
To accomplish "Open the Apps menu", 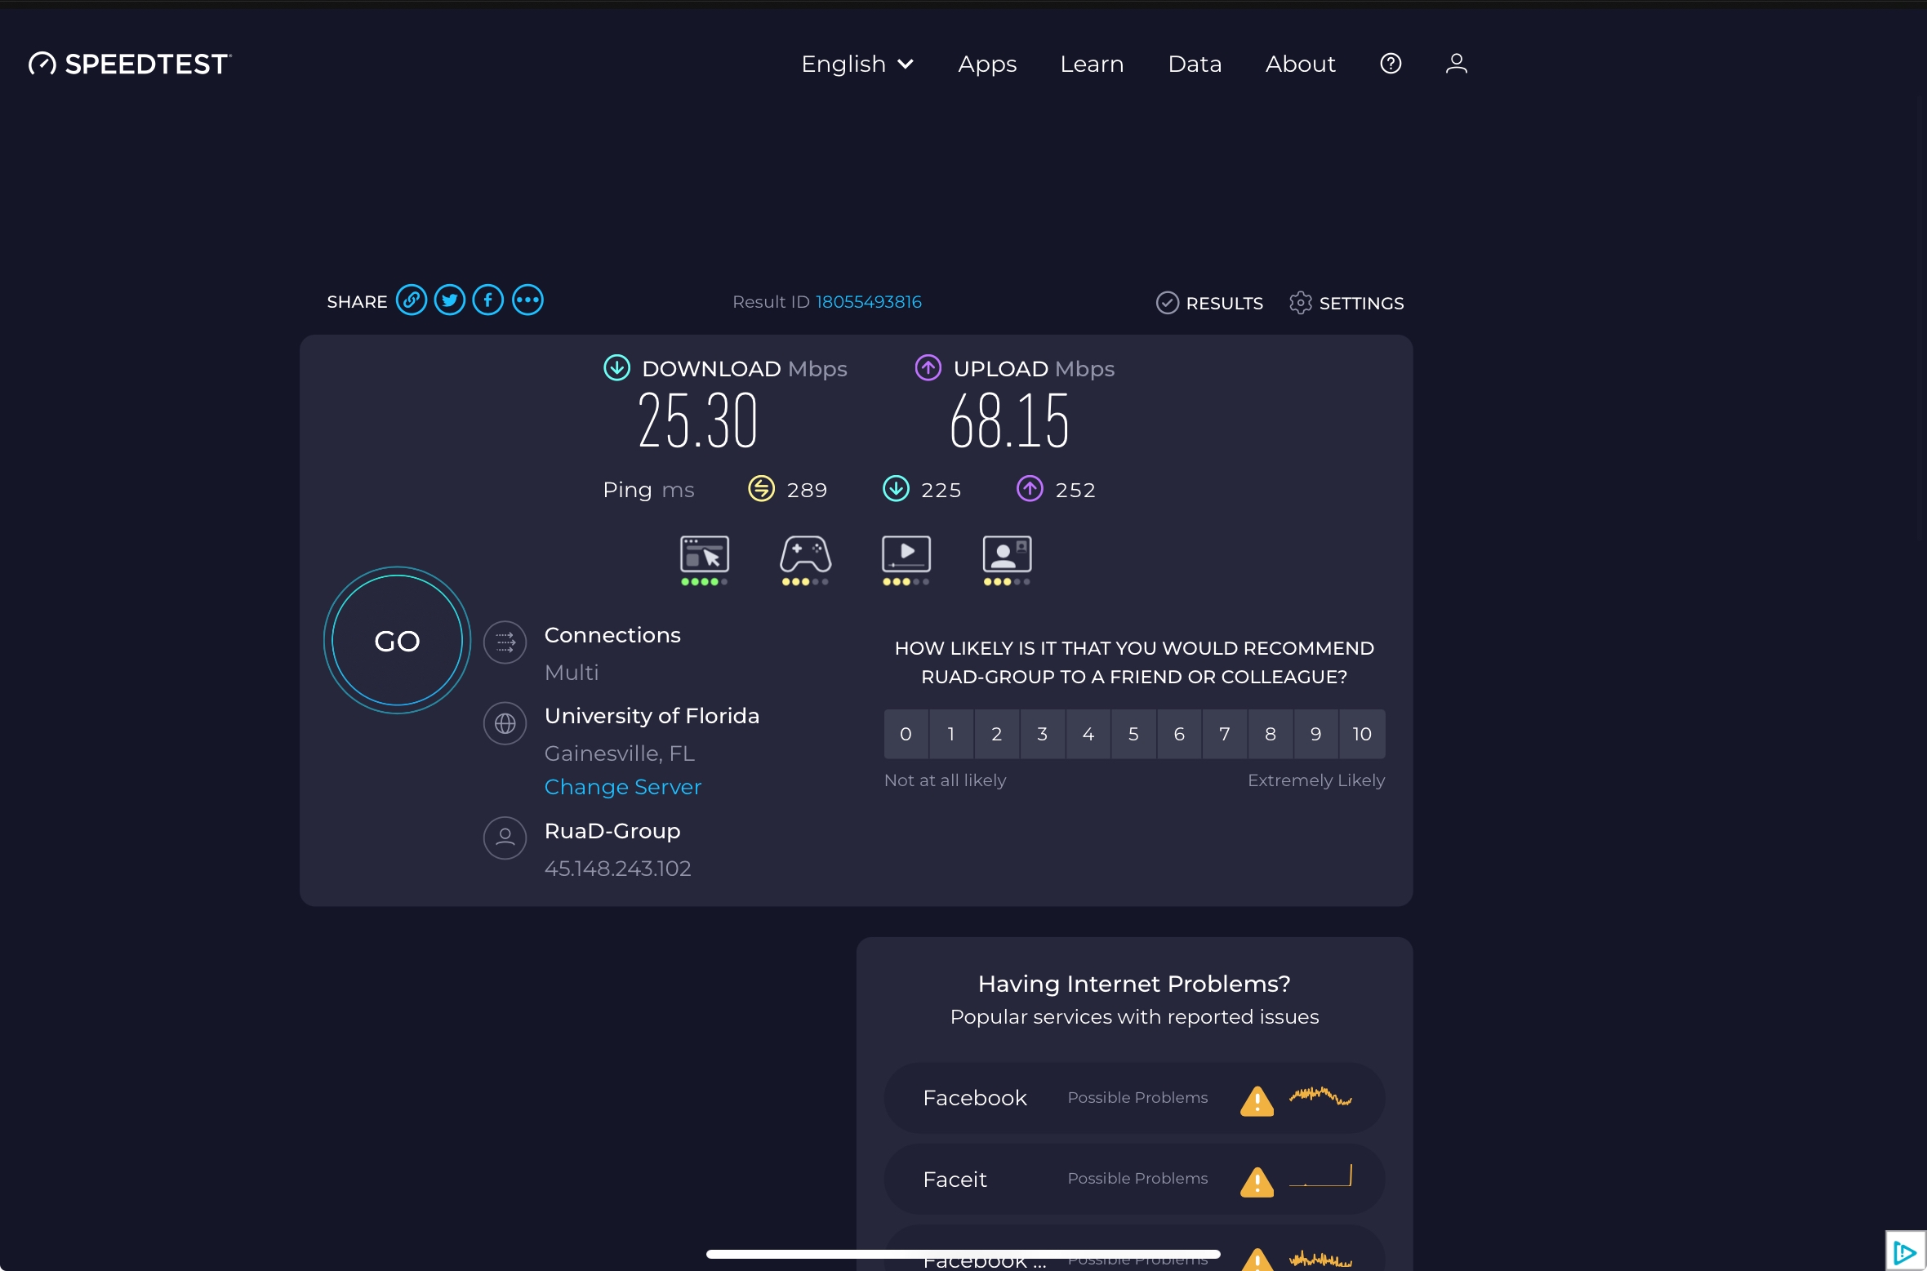I will pos(987,64).
